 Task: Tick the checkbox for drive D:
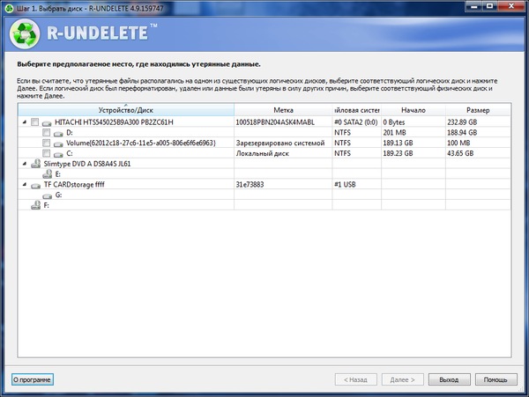coord(46,132)
